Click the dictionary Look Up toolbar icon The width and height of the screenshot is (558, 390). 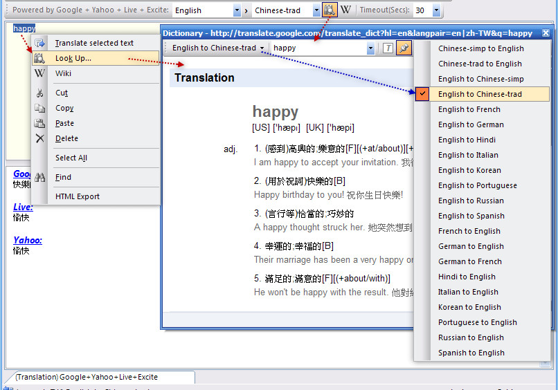tap(330, 10)
